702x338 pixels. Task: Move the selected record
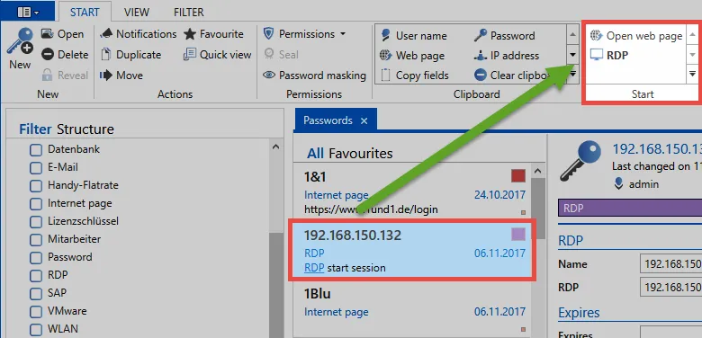click(121, 76)
